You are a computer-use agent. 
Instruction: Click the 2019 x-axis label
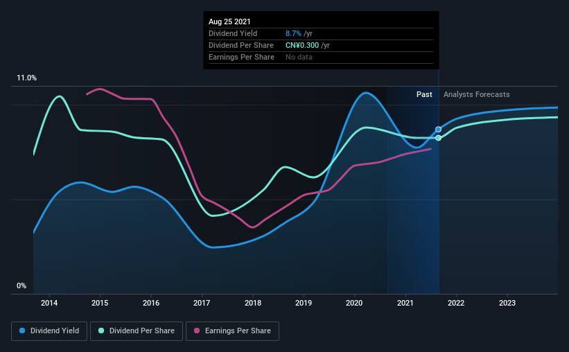(304, 303)
